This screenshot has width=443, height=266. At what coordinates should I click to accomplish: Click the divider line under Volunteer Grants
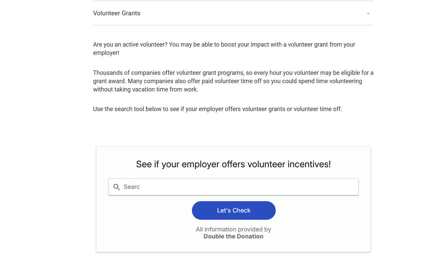click(x=233, y=25)
